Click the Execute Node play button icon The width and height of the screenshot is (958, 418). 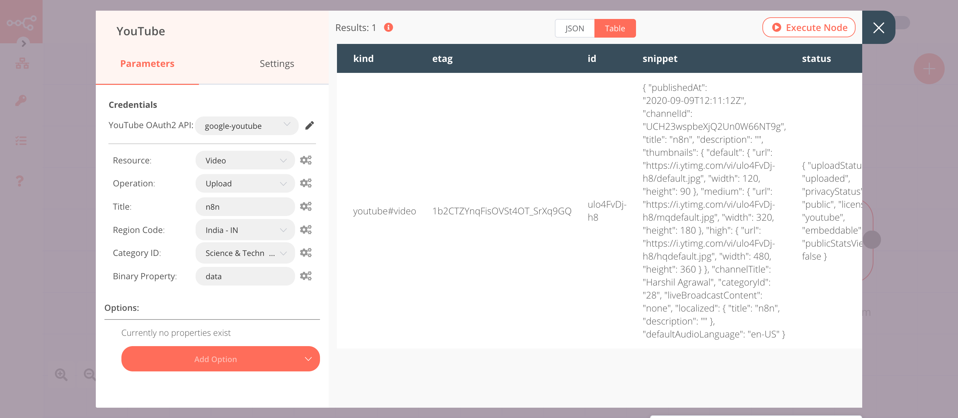click(776, 28)
